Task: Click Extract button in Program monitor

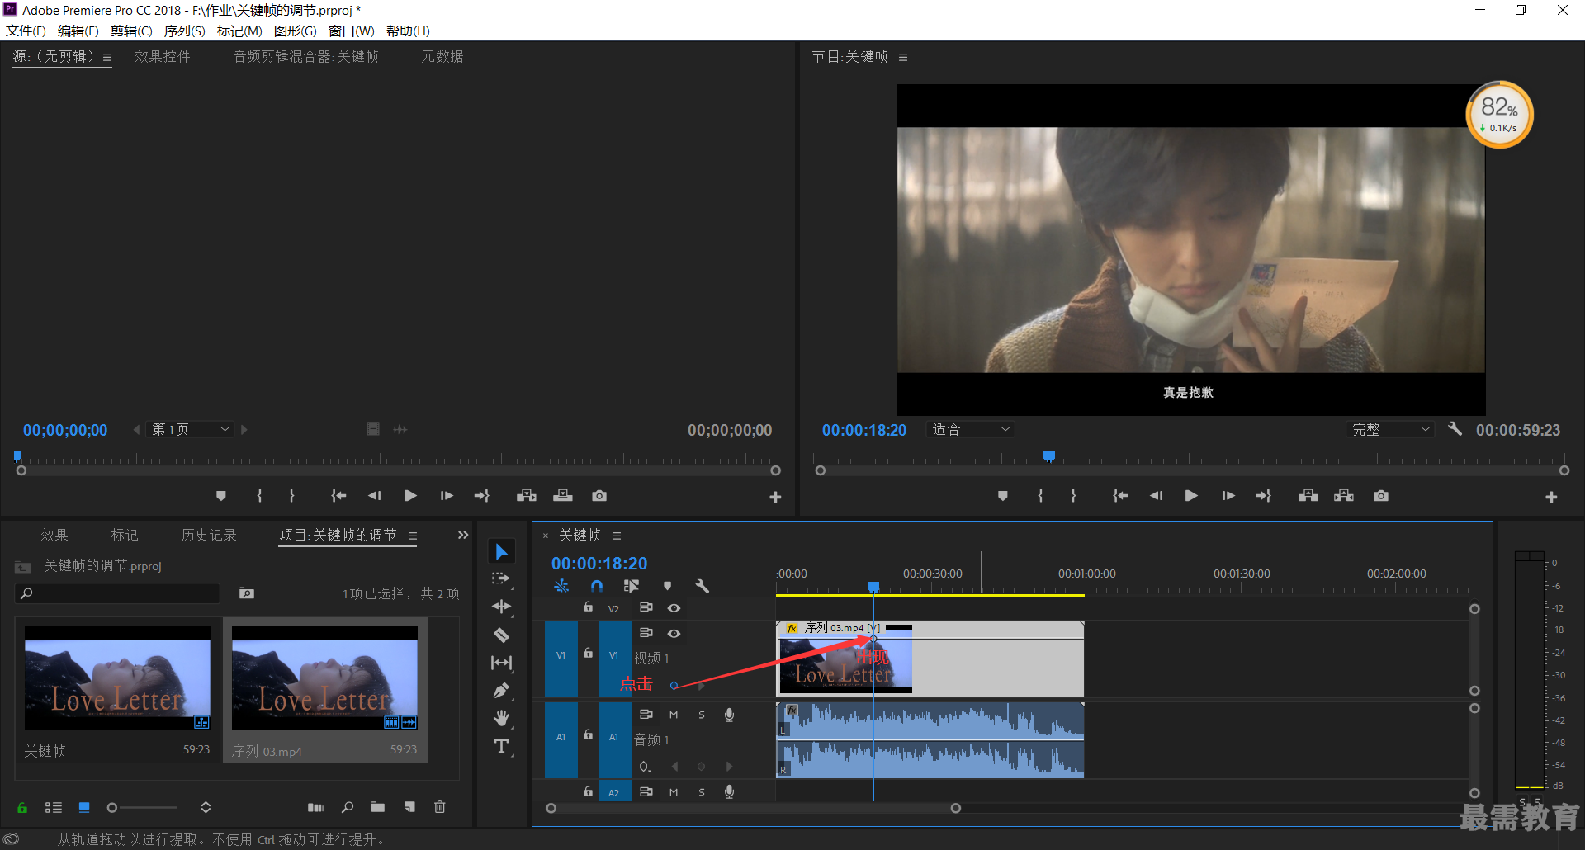Action: [1344, 496]
